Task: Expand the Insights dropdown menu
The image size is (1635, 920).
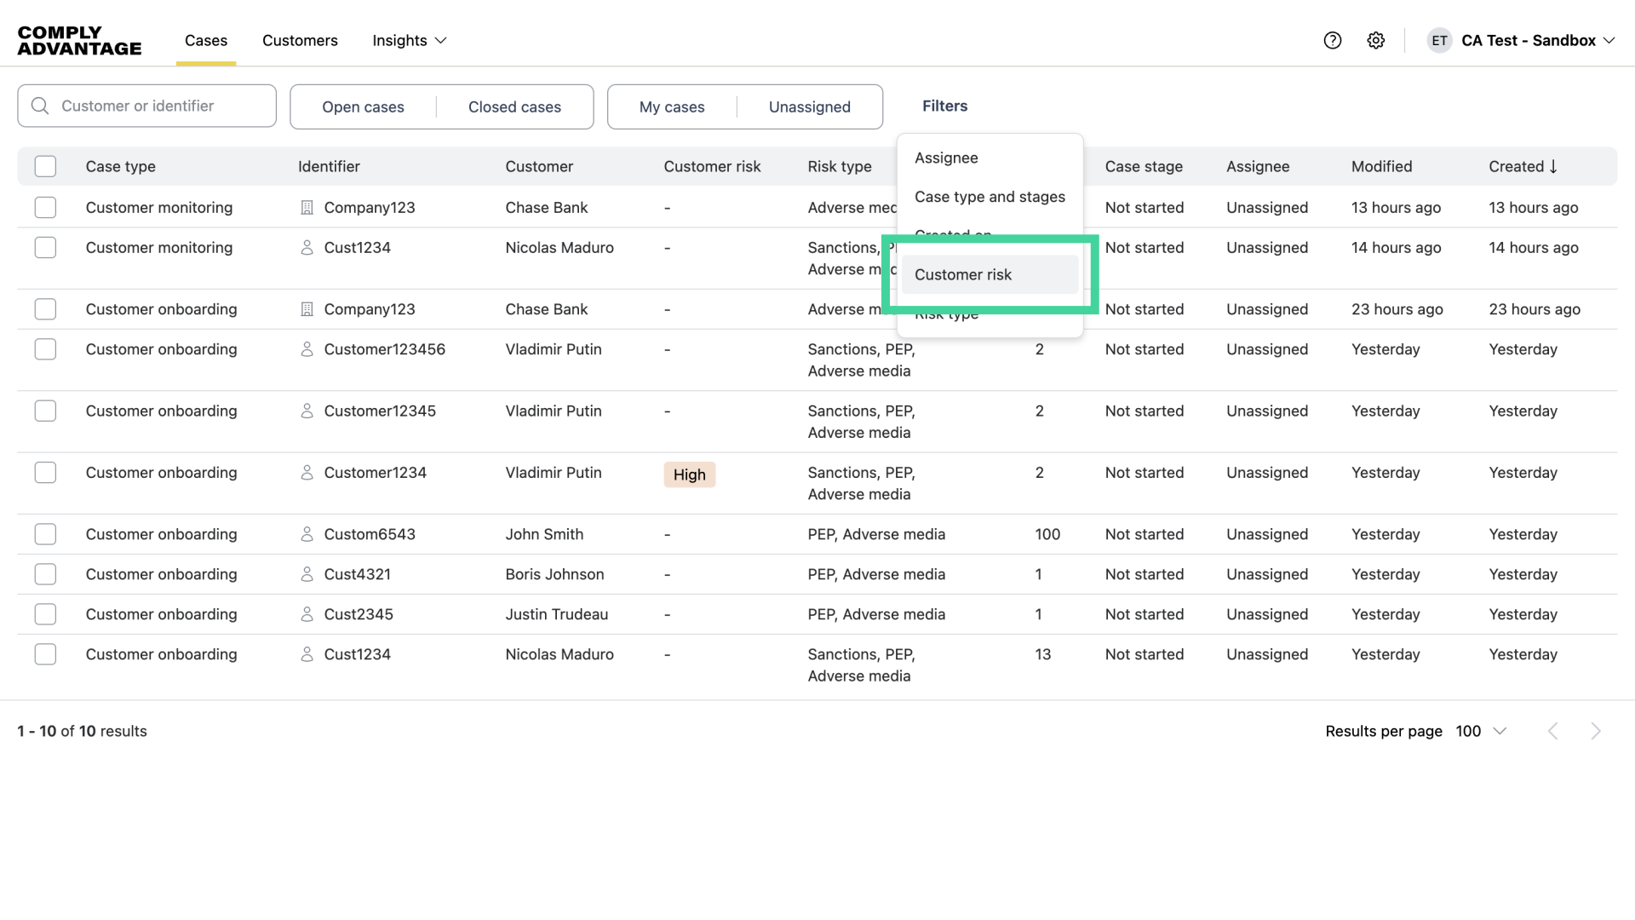Action: click(410, 40)
